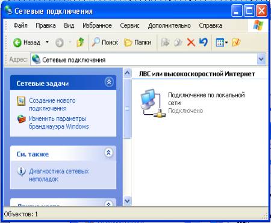
Task: Close the Сетевые подключения window
Action: 261,11
